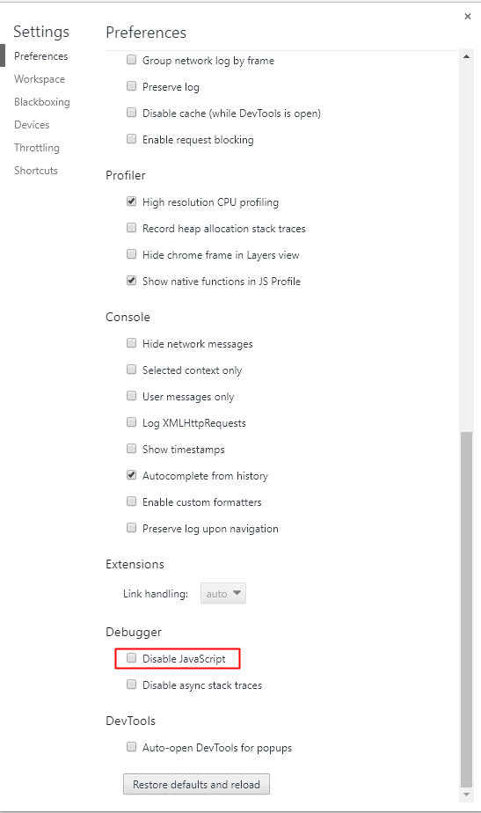Image resolution: width=481 pixels, height=813 pixels.
Task: Uncheck Autocomplete from history
Action: (x=132, y=475)
